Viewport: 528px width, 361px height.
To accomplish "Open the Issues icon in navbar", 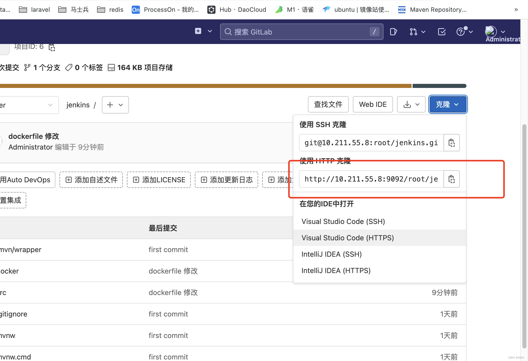I will pyautogui.click(x=393, y=32).
